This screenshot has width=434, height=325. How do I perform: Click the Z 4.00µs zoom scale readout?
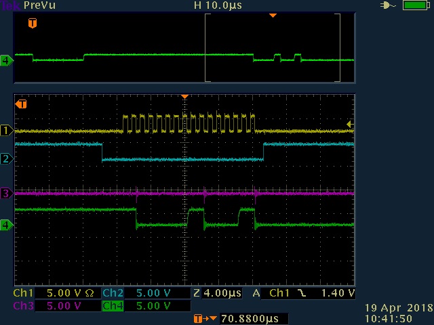tap(218, 293)
